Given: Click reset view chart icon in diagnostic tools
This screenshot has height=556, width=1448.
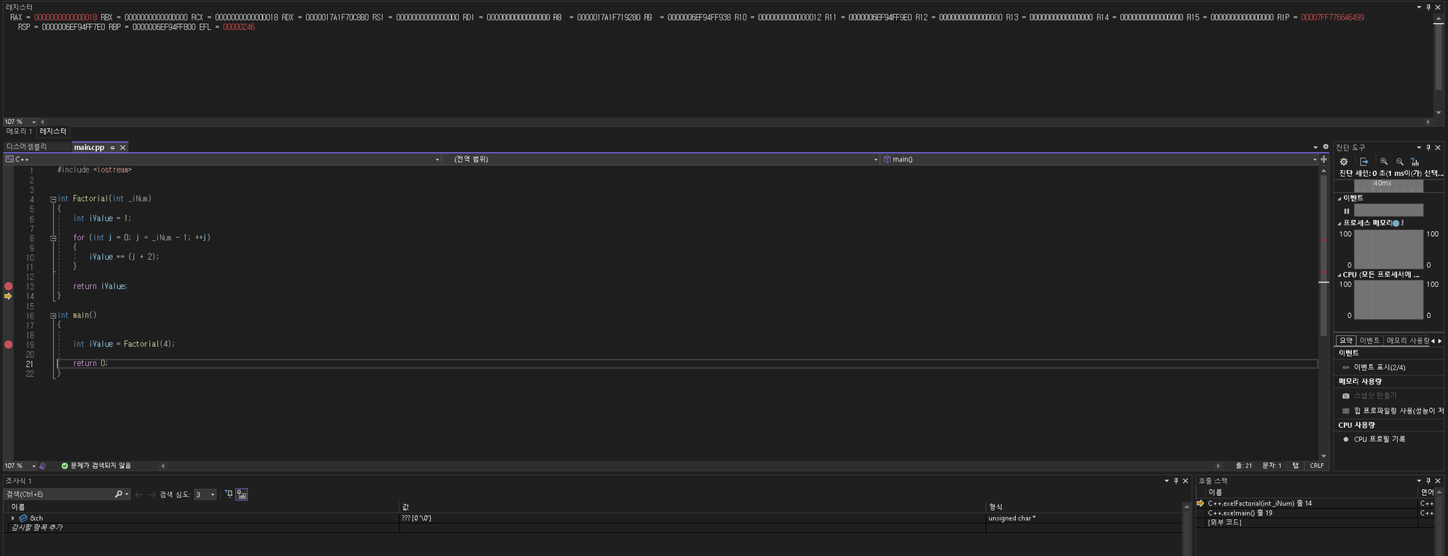Looking at the screenshot, I should [1415, 161].
